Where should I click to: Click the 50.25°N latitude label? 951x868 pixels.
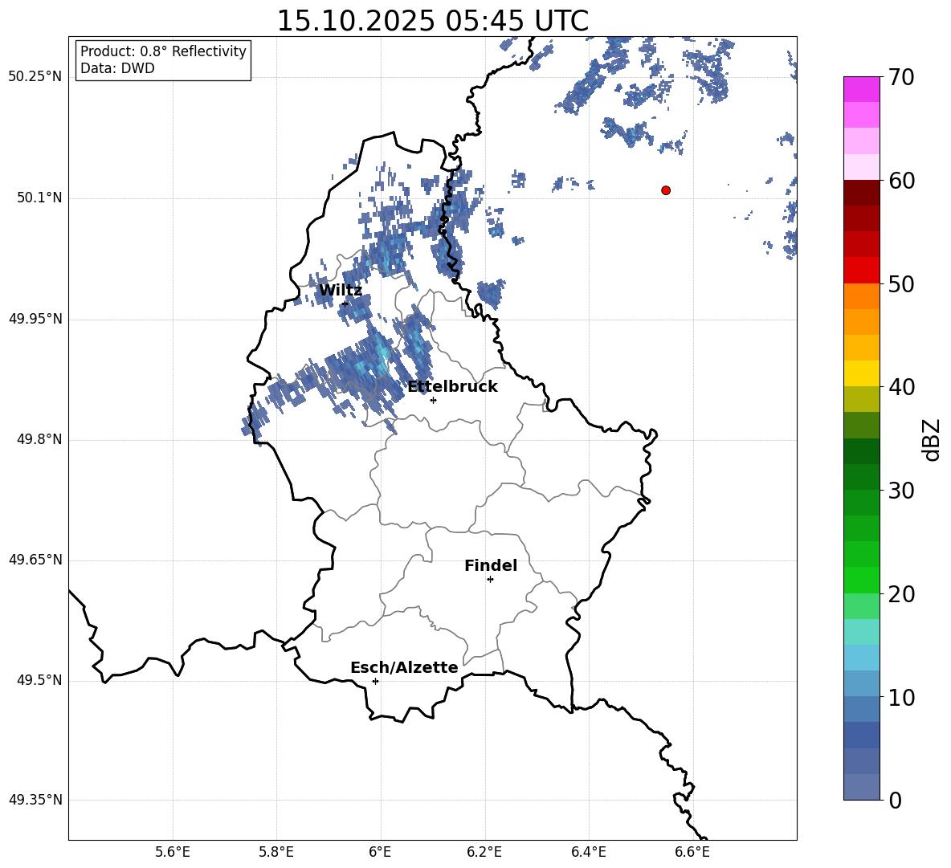[x=35, y=77]
